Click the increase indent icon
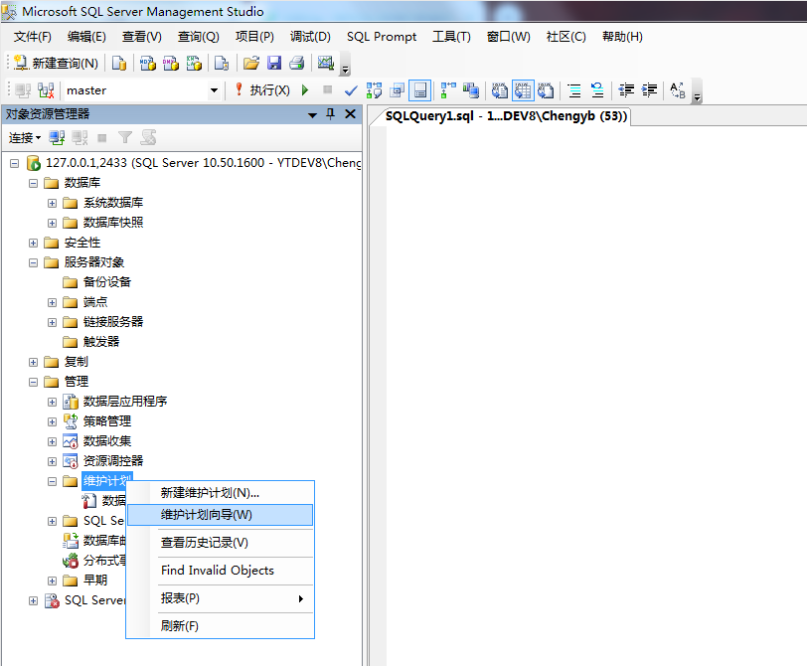Viewport: 807px width, 666px height. pos(649,90)
